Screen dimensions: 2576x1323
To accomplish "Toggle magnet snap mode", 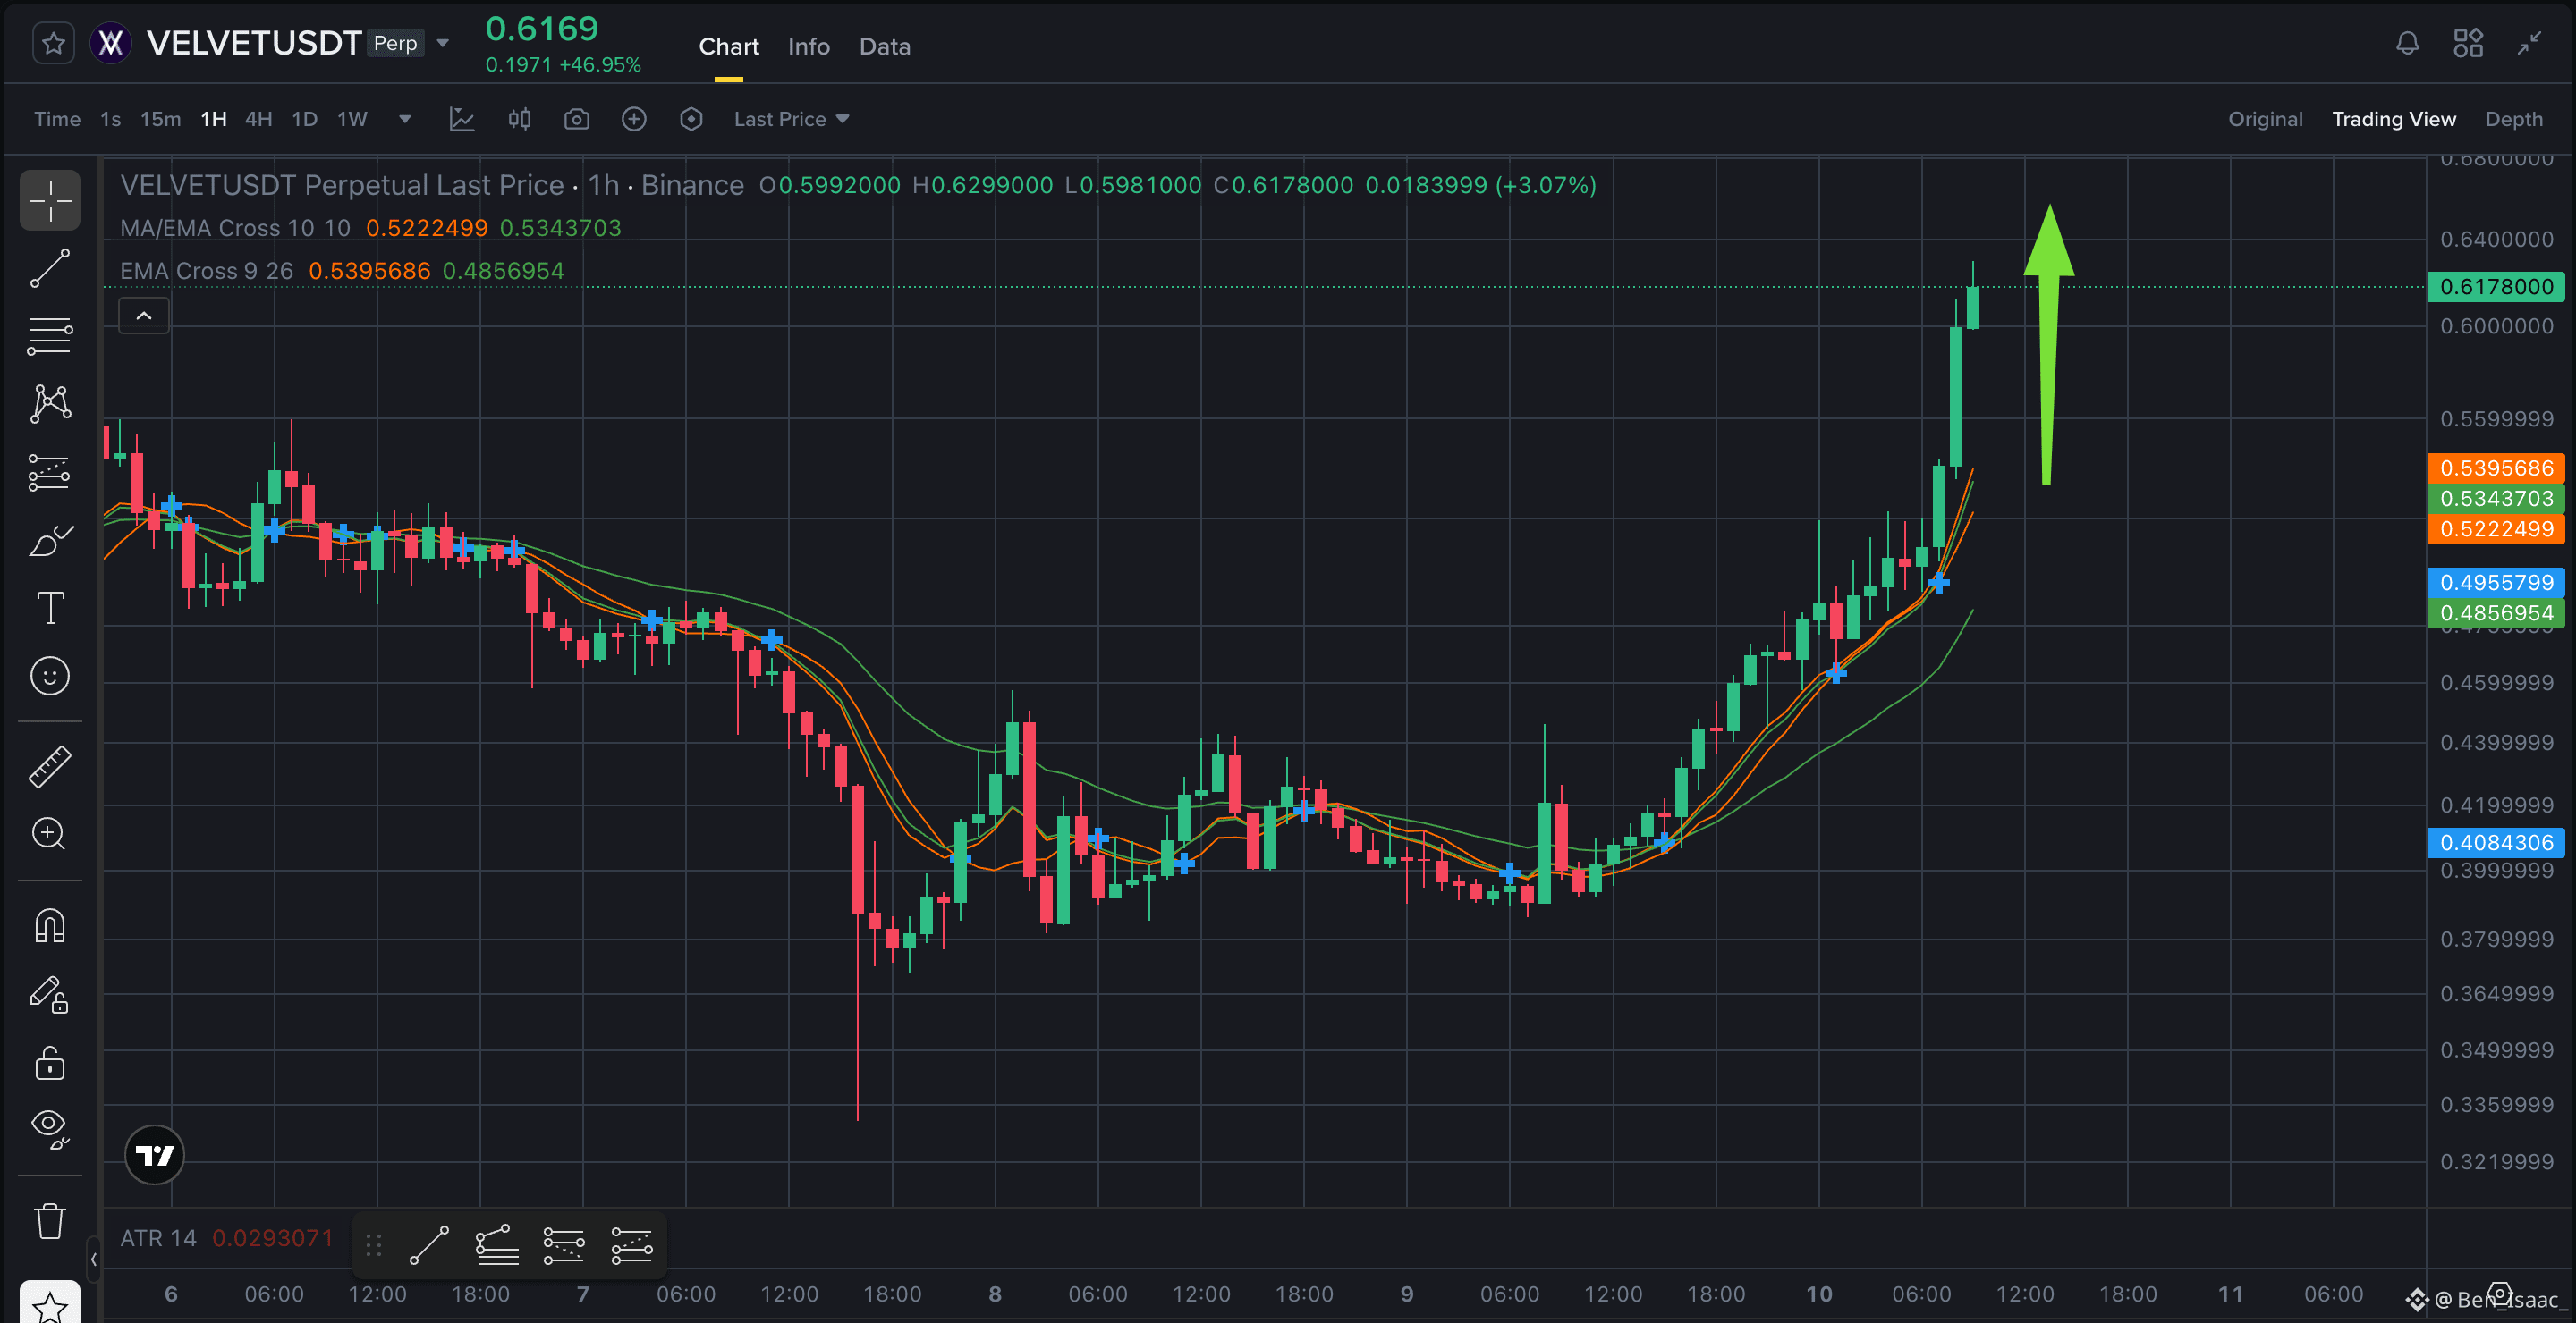I will pyautogui.click(x=50, y=925).
